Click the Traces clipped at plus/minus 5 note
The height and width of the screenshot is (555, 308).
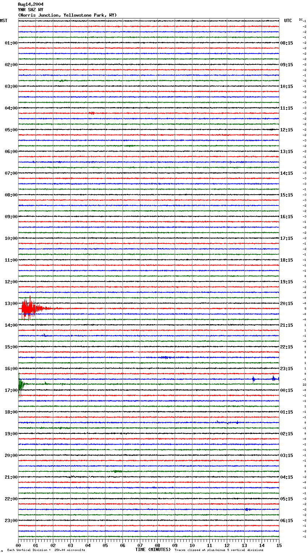pos(219,550)
